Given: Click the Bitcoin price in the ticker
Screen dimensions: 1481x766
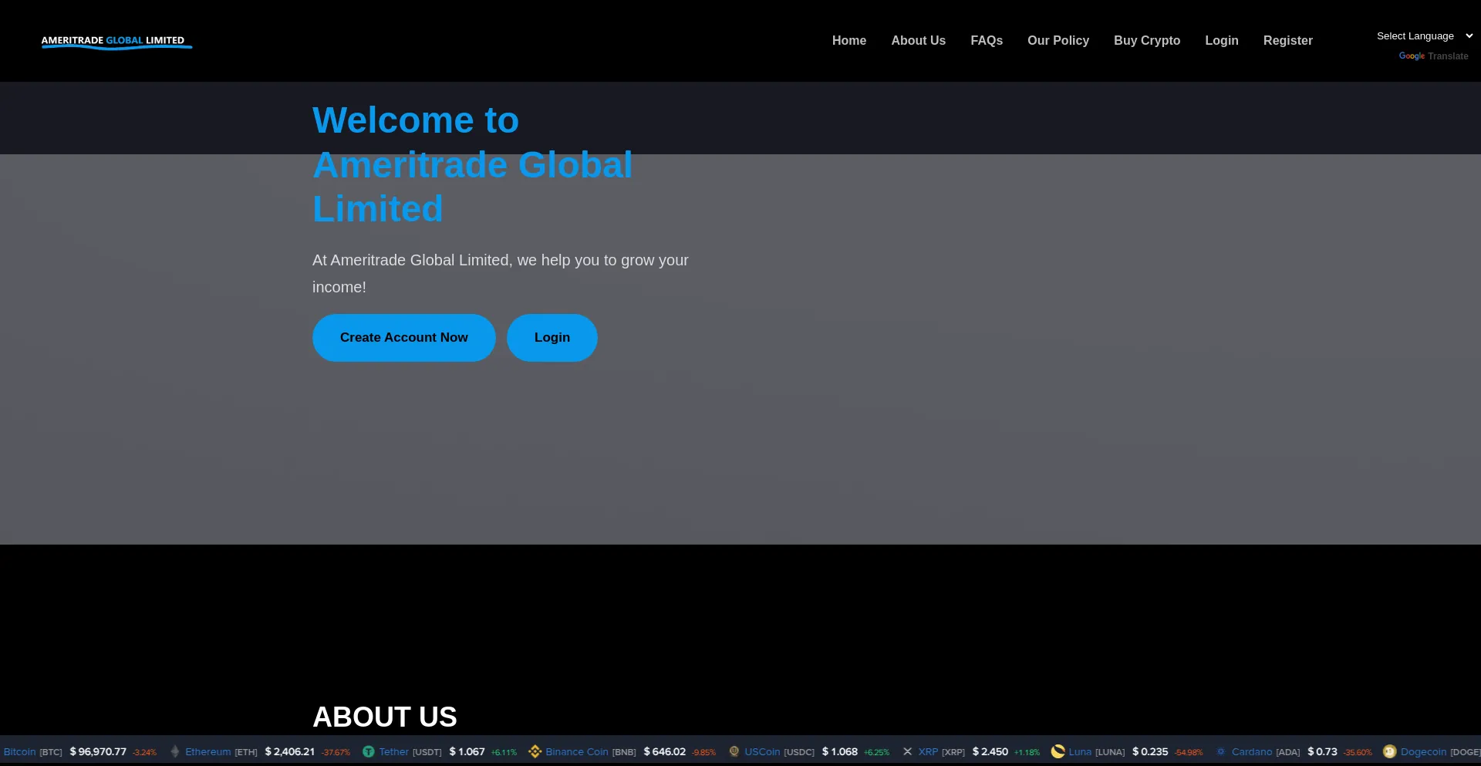Looking at the screenshot, I should point(98,751).
